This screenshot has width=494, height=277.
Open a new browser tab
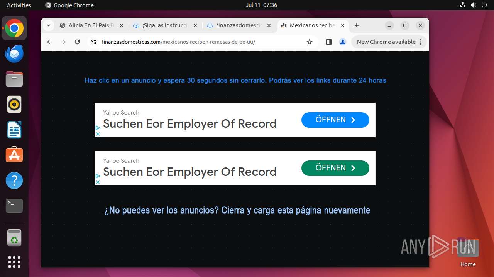(357, 25)
